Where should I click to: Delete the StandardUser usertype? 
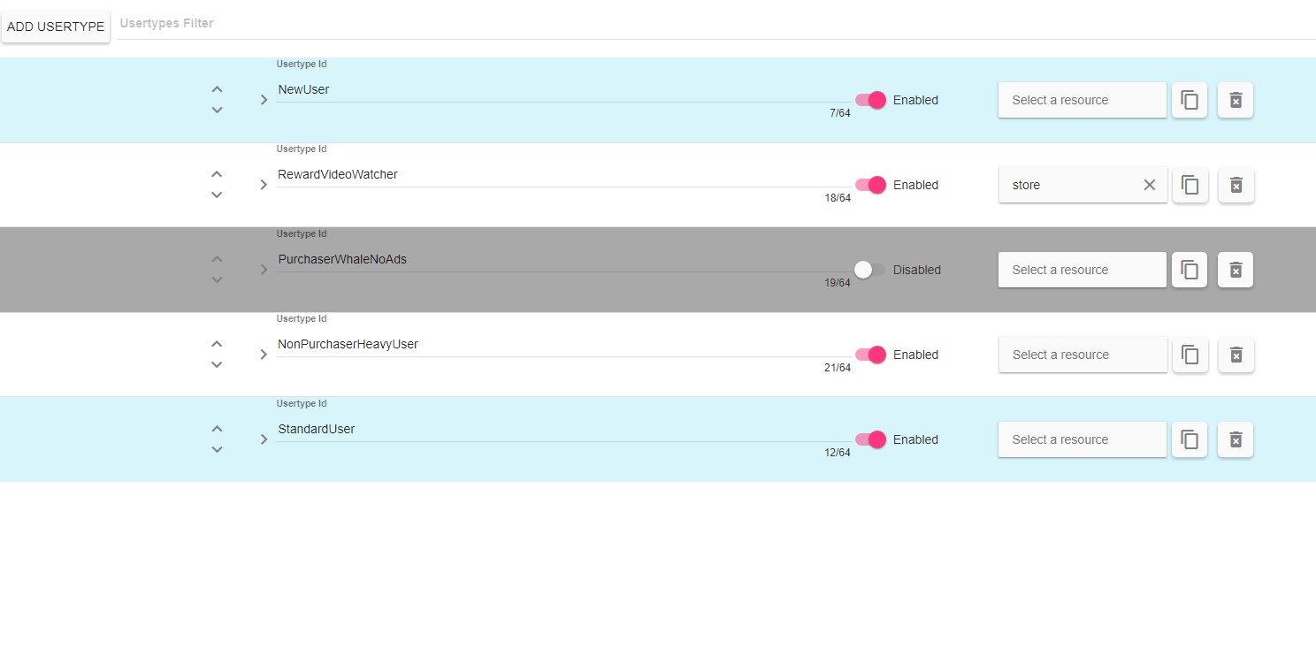[x=1235, y=439]
